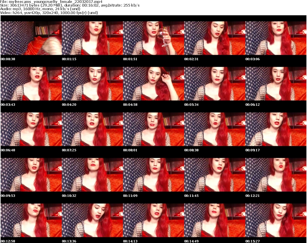Image resolution: width=307 pixels, height=243 pixels.
Task: Select the thumbnail at timestamp 00:05:34
Action: click(215, 84)
